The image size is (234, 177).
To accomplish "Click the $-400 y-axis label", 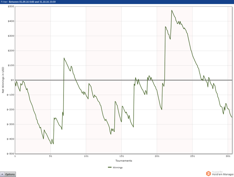I will point(10,139).
